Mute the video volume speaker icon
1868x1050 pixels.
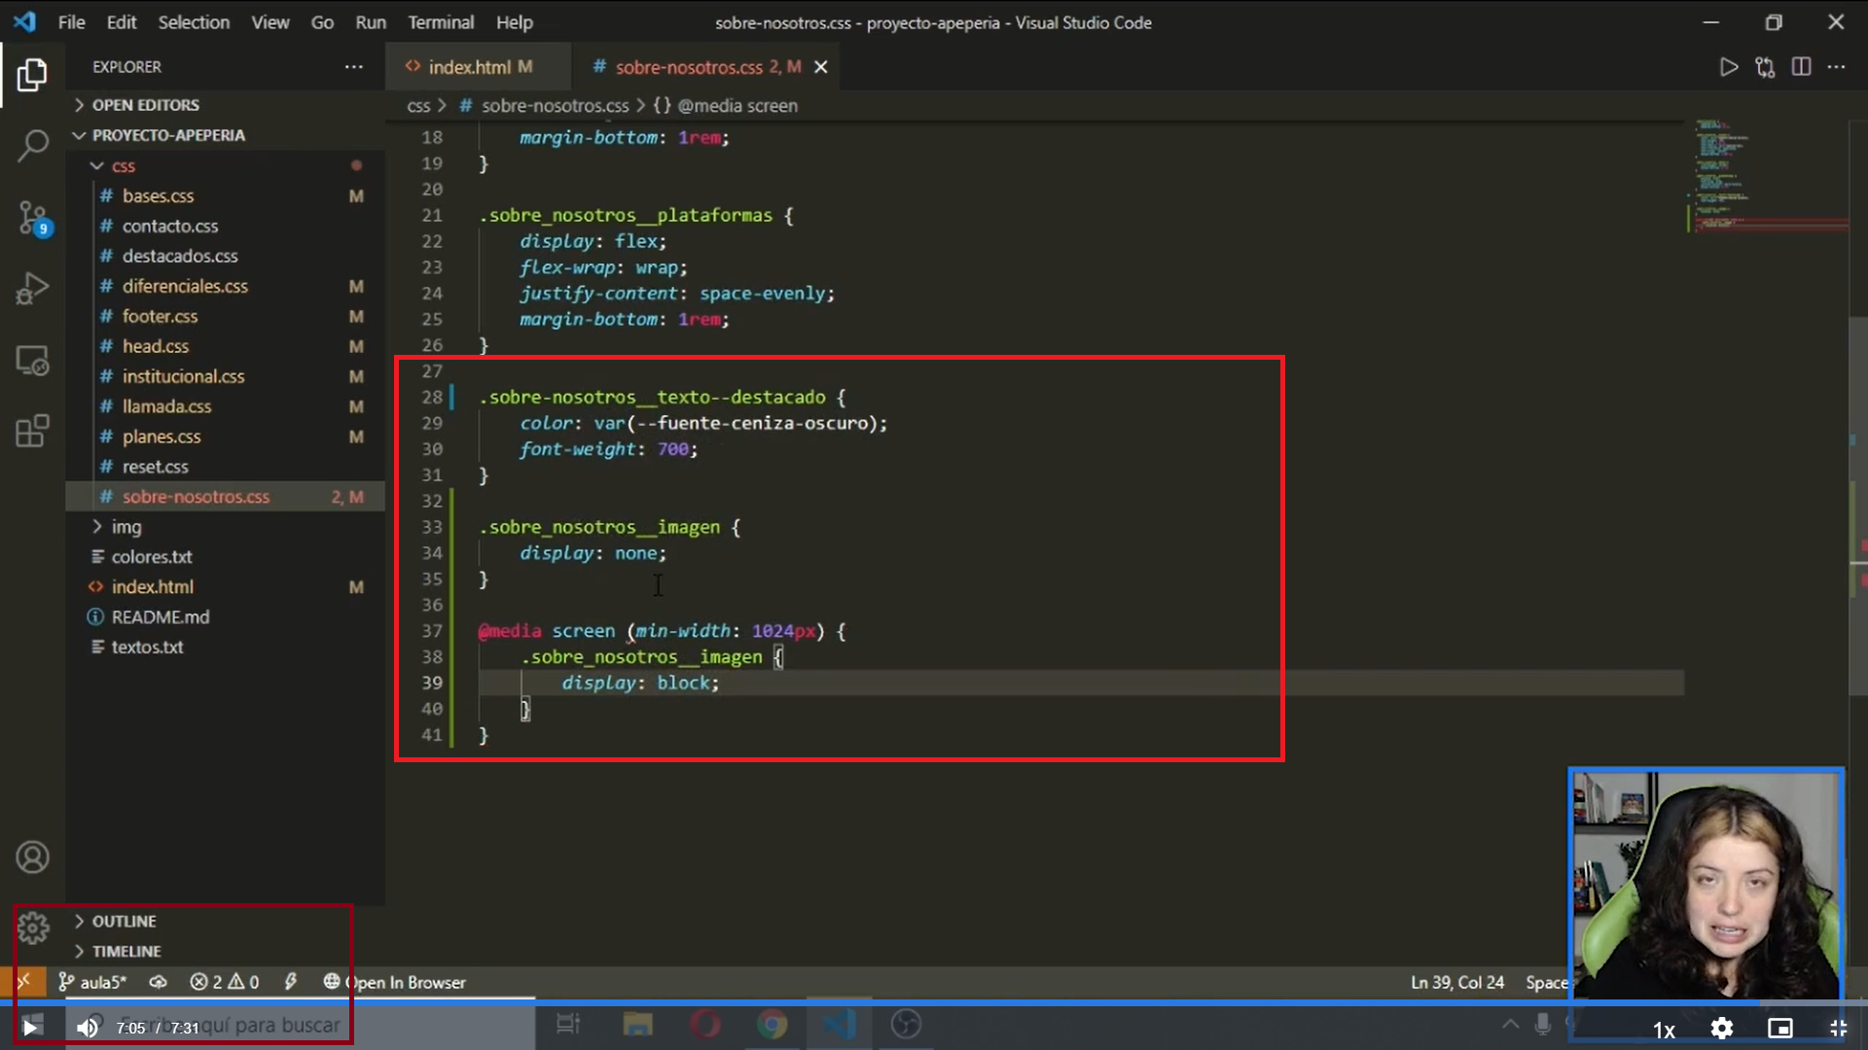[88, 1028]
